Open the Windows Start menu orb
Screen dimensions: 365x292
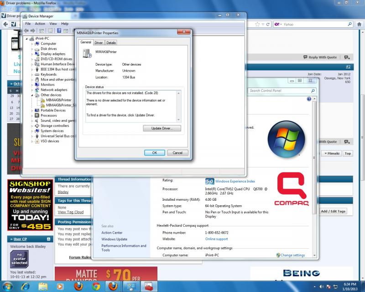pyautogui.click(x=7, y=286)
